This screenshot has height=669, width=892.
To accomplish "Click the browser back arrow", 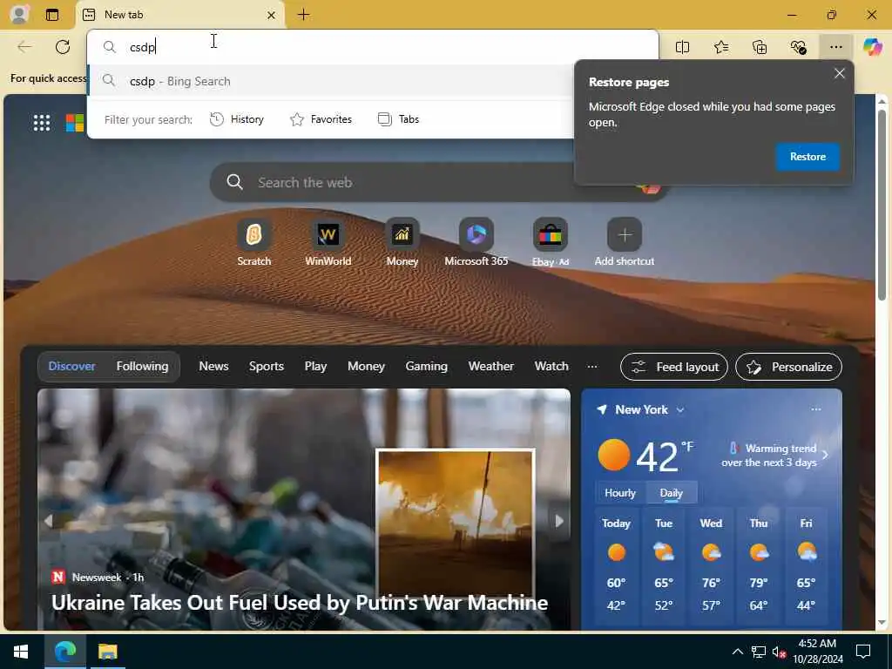I will pos(24,47).
